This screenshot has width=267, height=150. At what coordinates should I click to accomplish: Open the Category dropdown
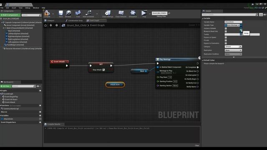(x=233, y=47)
